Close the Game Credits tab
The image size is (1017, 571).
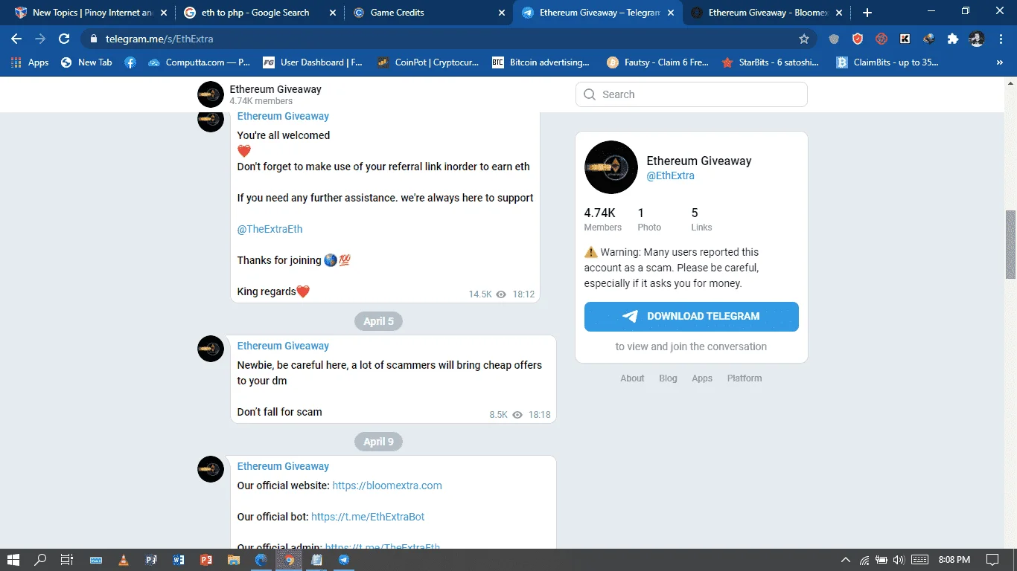[x=501, y=13]
